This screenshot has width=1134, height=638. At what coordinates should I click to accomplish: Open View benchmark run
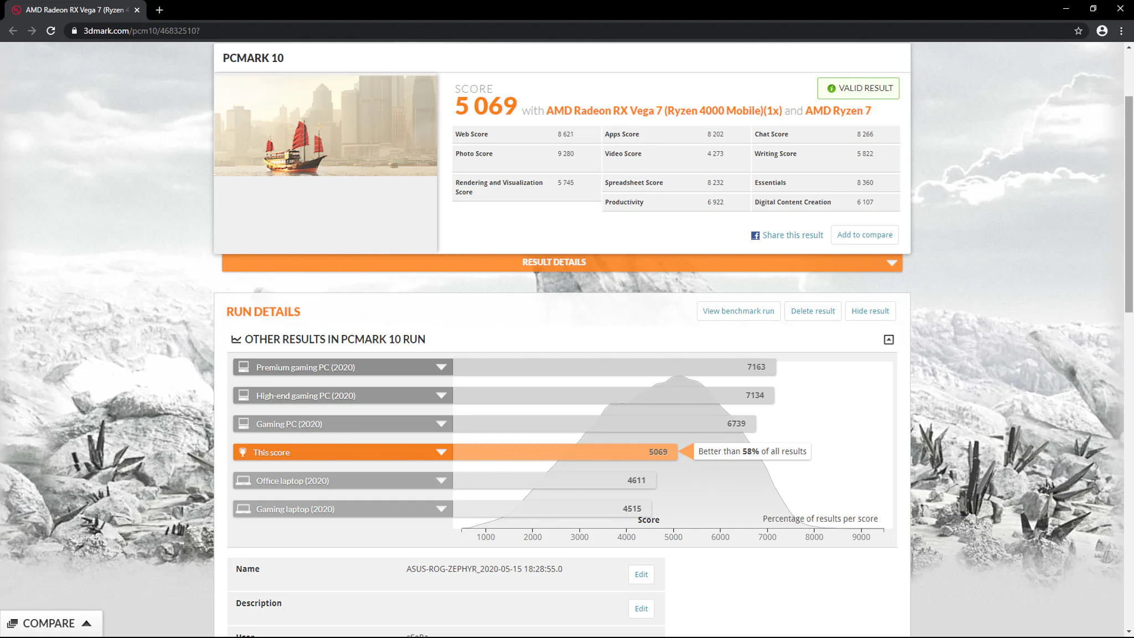tap(739, 311)
